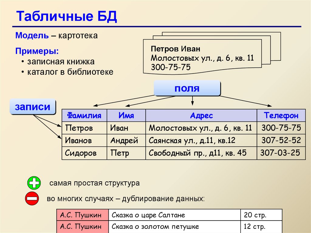The height and width of the screenshot is (233, 311).
Task: Click the text about 'дублирование данных'
Action: click(x=125, y=199)
